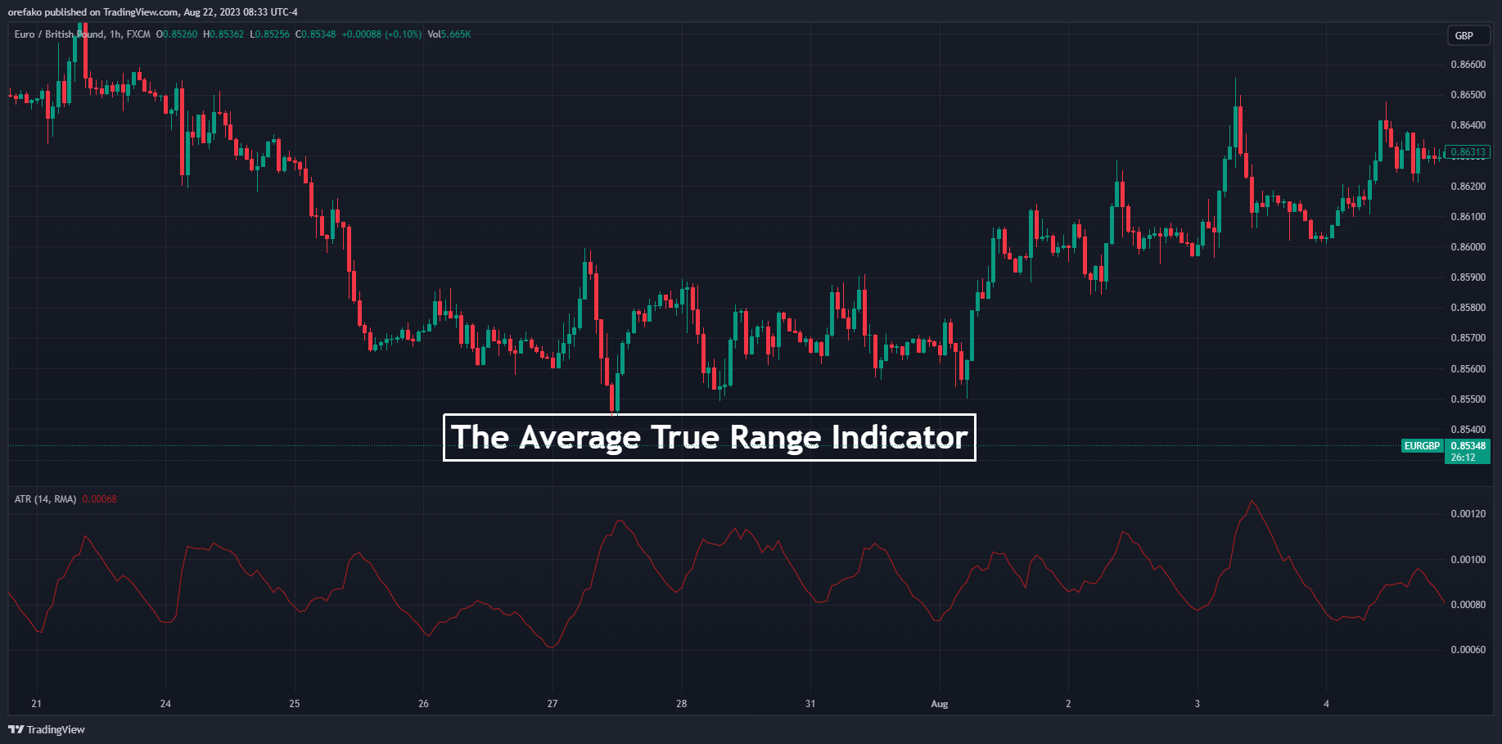Viewport: 1502px width, 744px height.
Task: Click the TradingView logo
Action: point(47,729)
